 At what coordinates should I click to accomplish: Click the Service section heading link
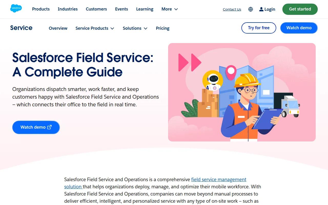pos(21,28)
